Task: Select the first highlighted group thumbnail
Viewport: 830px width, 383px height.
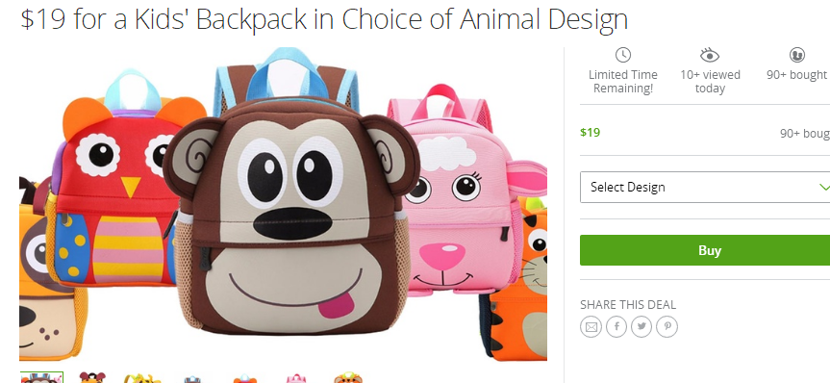Action: [x=41, y=377]
